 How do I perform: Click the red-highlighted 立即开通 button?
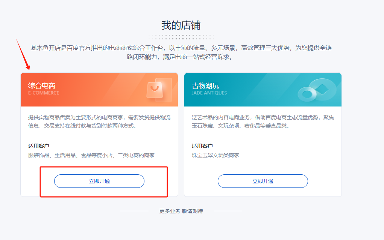tap(99, 181)
